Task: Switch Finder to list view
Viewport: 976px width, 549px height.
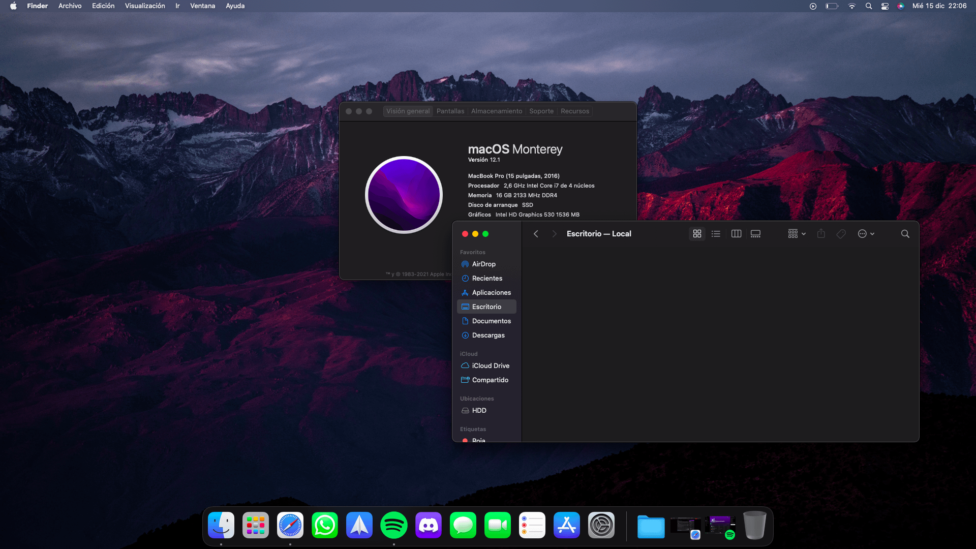Action: pyautogui.click(x=716, y=234)
